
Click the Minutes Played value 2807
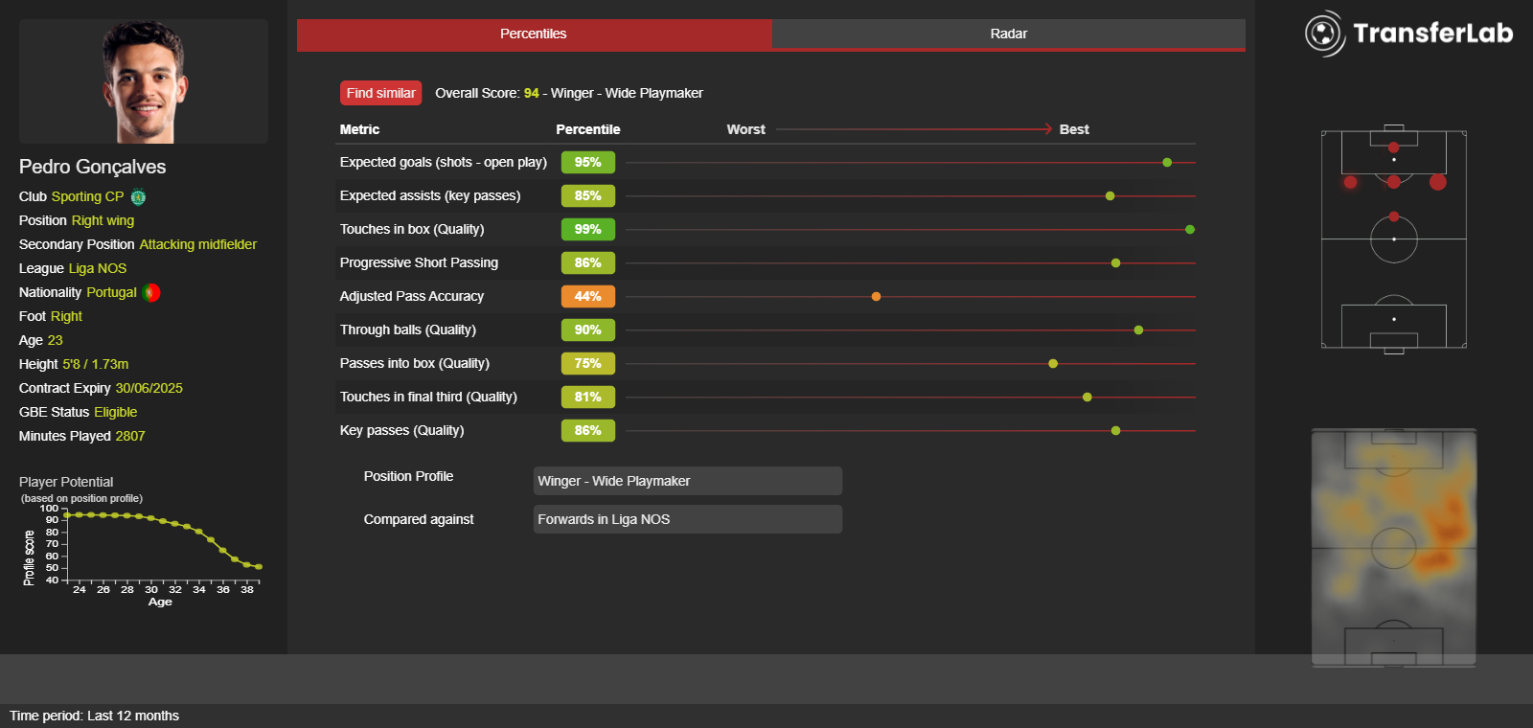[x=130, y=436]
